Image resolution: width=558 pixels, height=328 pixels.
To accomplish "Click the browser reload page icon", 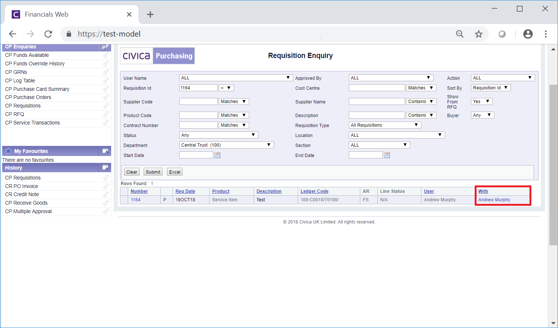I will point(48,34).
